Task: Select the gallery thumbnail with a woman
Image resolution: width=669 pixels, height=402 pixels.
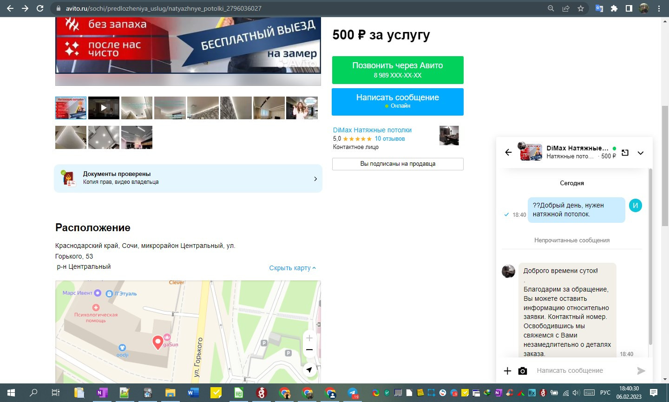Action: tap(302, 108)
